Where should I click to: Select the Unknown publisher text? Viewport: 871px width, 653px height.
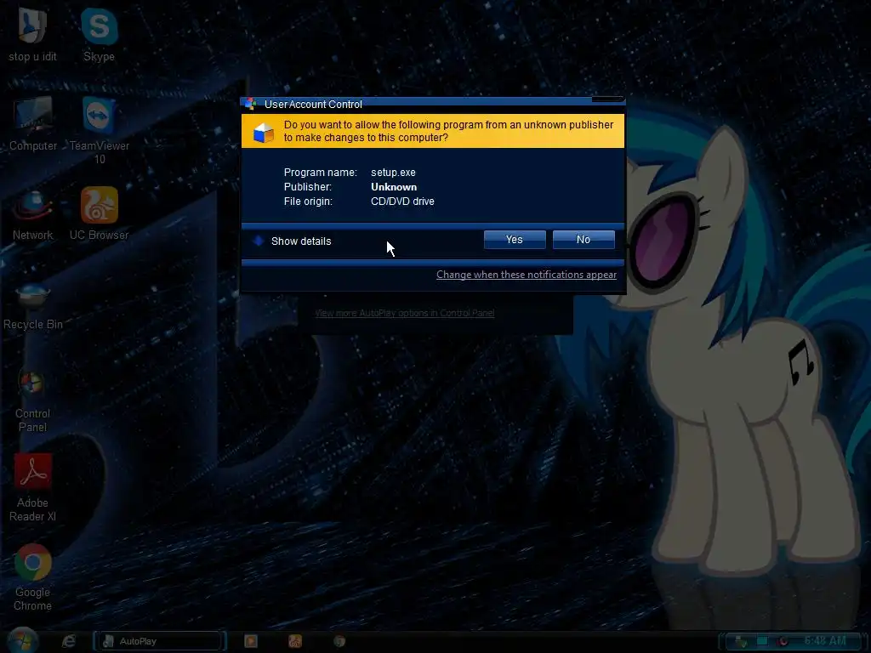[x=394, y=186]
